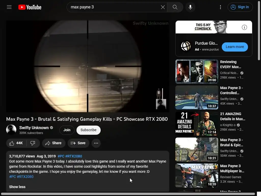Share this video
The height and width of the screenshot is (196, 261).
point(54,143)
